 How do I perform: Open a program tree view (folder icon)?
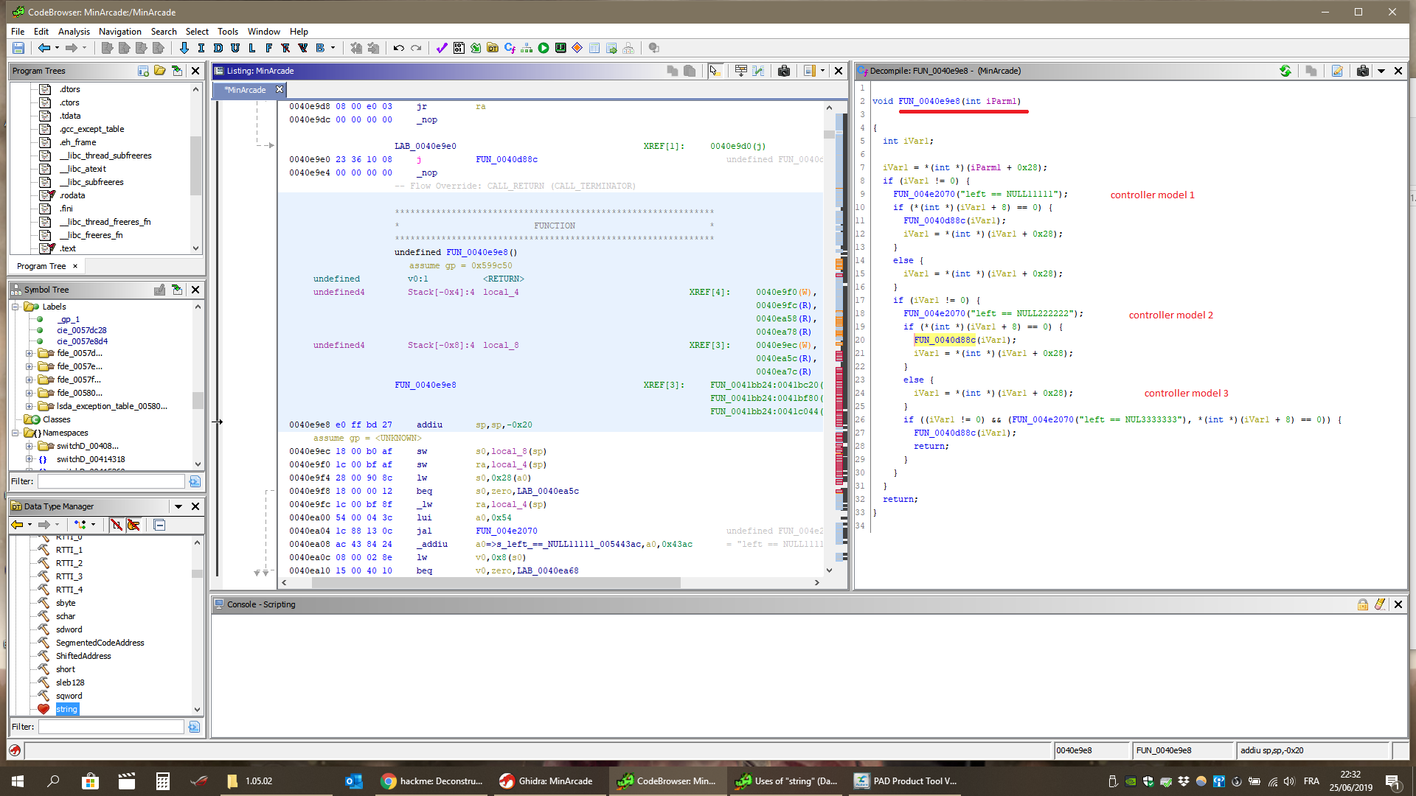160,71
